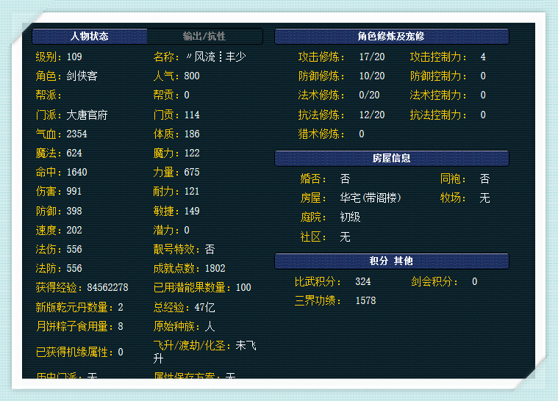Select the 婚否 value 否
Viewport: 558px width, 401px height.
pyautogui.click(x=346, y=178)
